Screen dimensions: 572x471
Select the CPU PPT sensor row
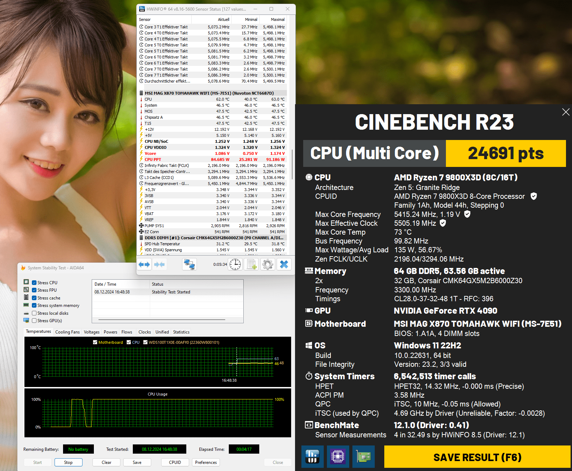coord(212,159)
